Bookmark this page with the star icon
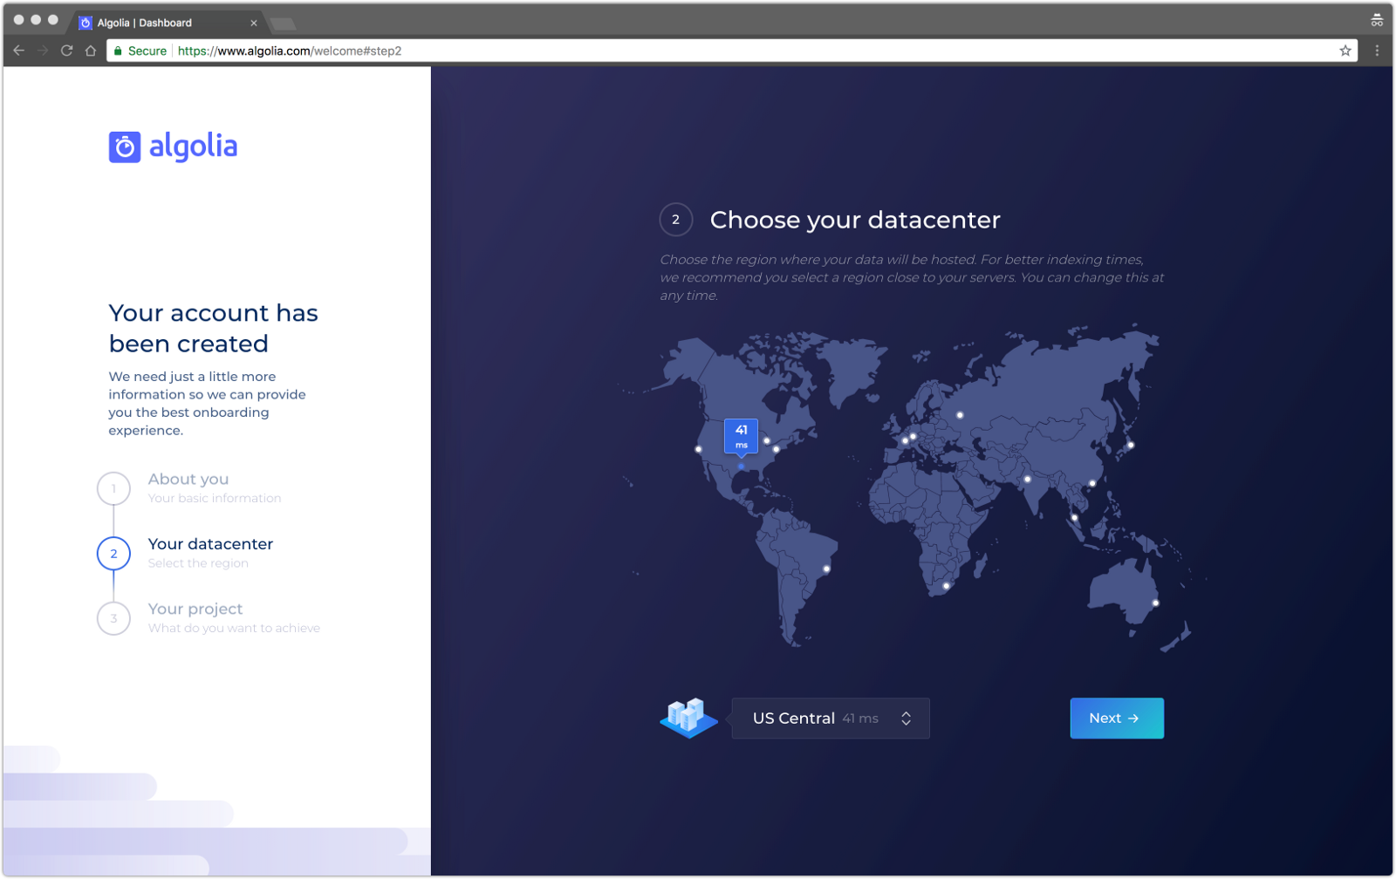 tap(1345, 51)
